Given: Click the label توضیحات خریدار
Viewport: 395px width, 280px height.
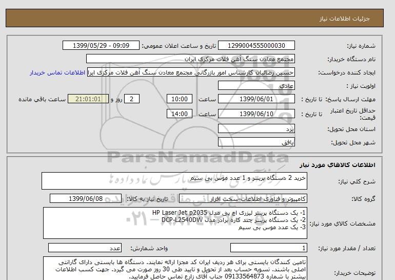Looking at the screenshot, I should [x=354, y=273].
